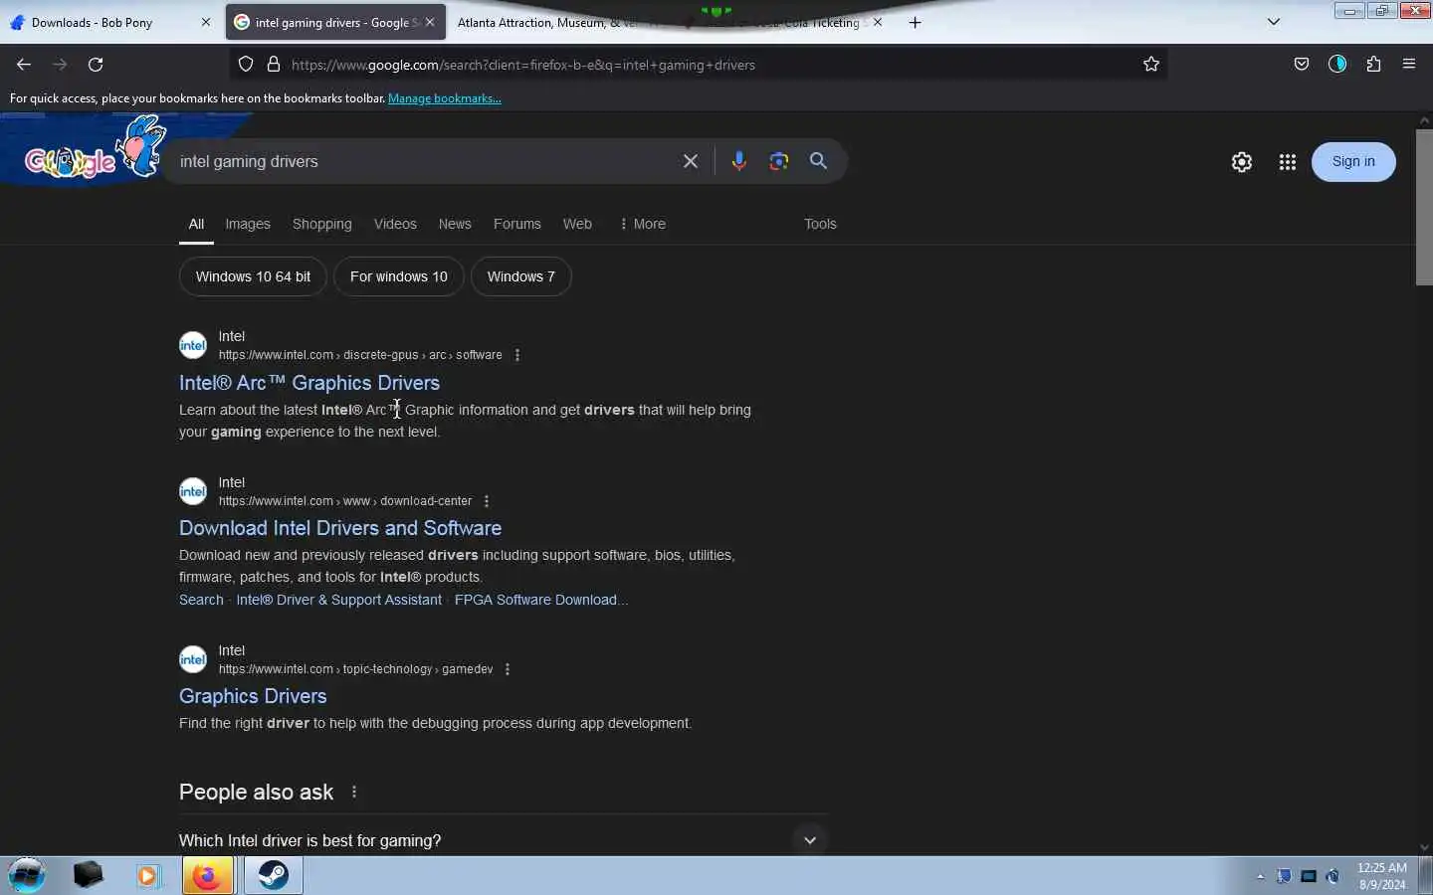Select the Web results tab
The width and height of the screenshot is (1433, 895).
click(577, 224)
